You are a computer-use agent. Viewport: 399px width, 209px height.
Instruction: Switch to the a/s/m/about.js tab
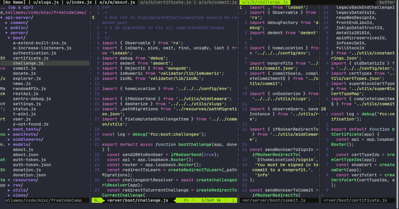tap(117, 2)
